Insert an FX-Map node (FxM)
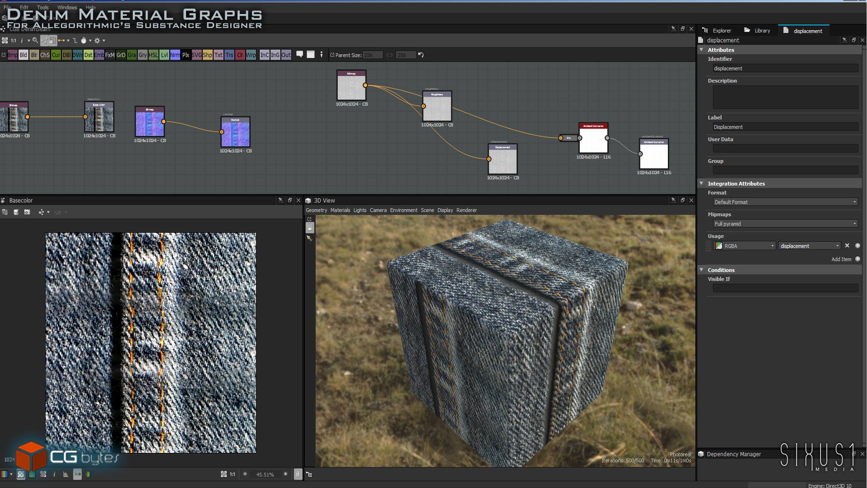 pyautogui.click(x=110, y=55)
